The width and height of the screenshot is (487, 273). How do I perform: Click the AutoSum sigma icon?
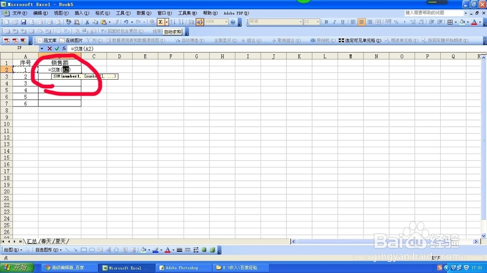tap(161, 22)
